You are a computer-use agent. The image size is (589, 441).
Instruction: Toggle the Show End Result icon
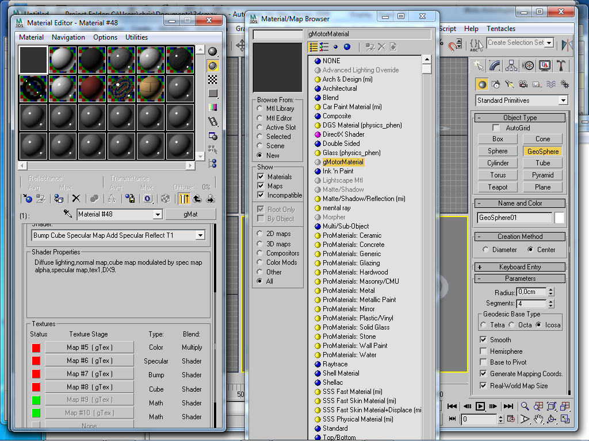coord(183,199)
